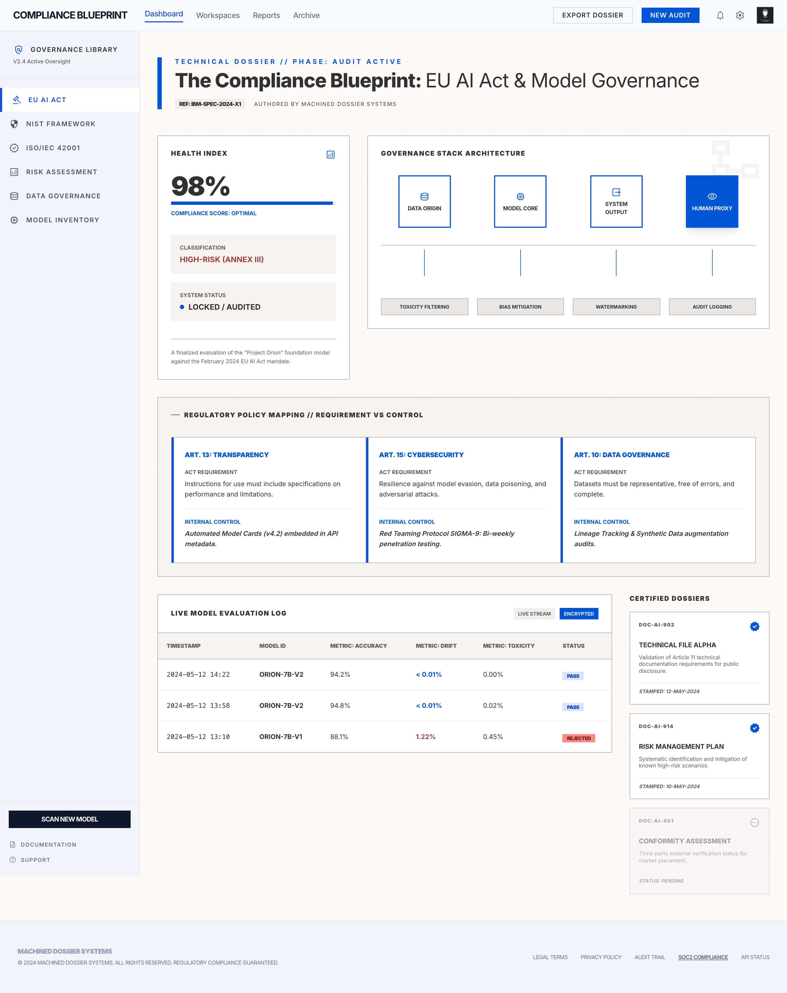Screen dimensions: 787x993
Task: Open the Health Index chart icon
Action: click(x=330, y=155)
